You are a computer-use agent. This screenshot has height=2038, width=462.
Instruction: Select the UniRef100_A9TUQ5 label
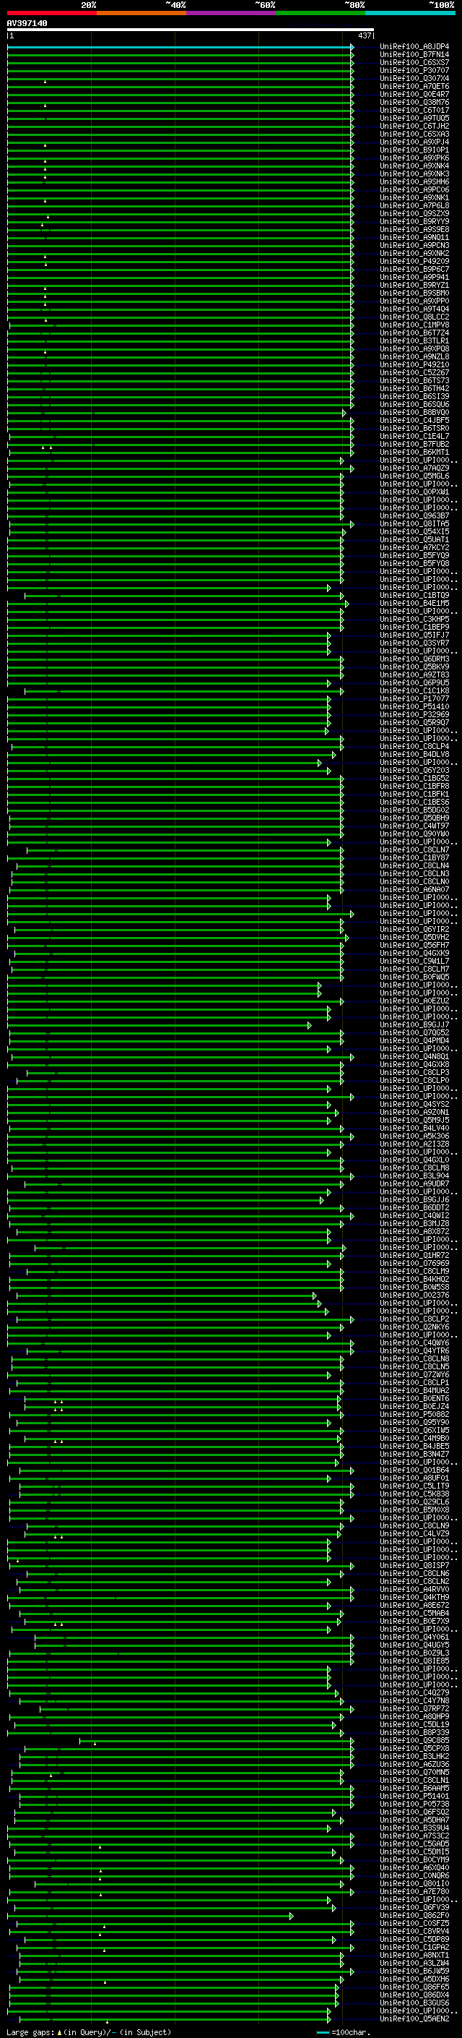point(414,118)
